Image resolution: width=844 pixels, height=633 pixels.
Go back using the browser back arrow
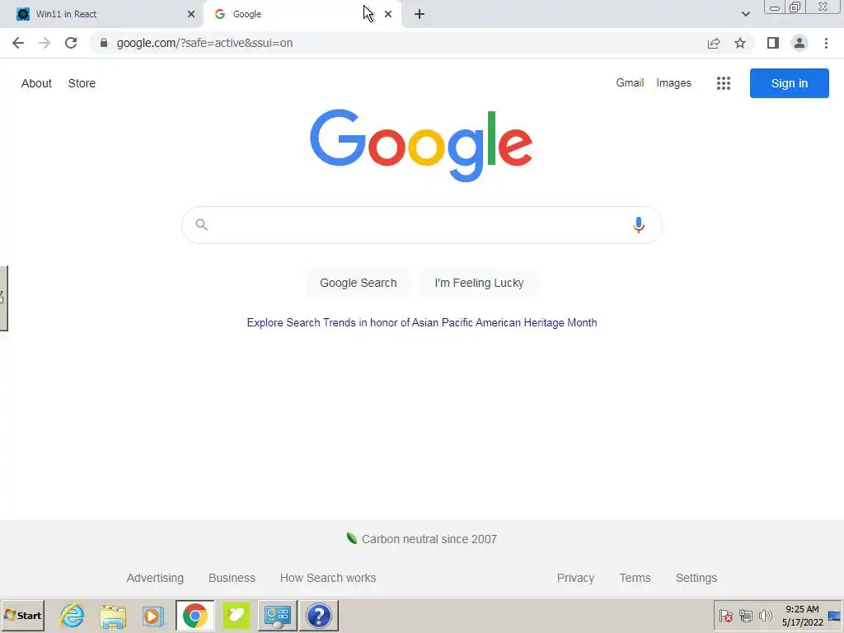point(18,43)
